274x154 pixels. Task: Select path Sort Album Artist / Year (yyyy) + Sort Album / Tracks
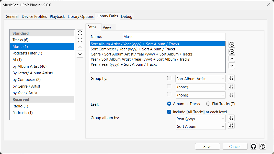[158, 44]
